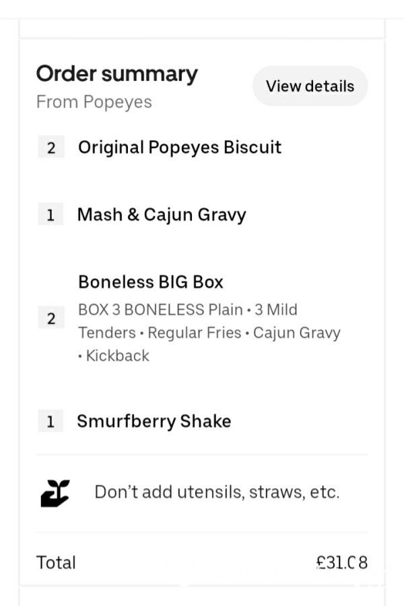Click the Don't add utensils, straws text
This screenshot has height=606, width=404.
point(217,492)
